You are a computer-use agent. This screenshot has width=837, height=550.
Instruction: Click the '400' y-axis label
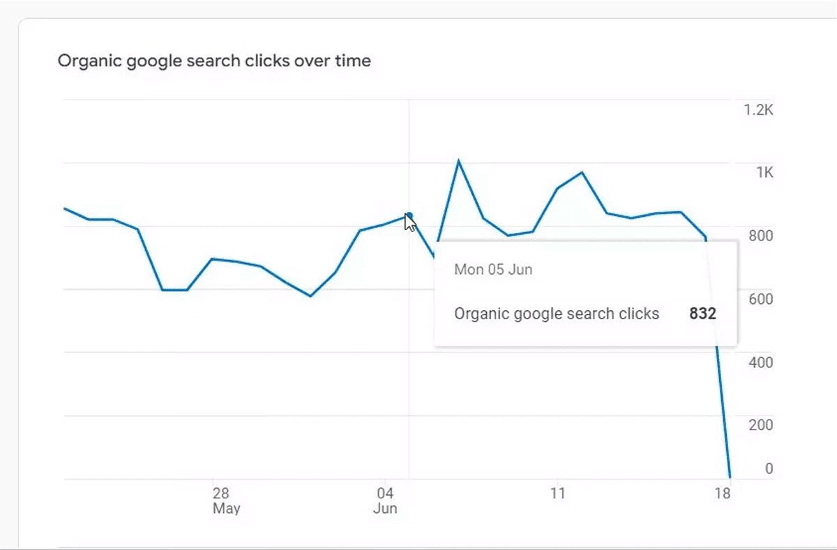pyautogui.click(x=762, y=362)
